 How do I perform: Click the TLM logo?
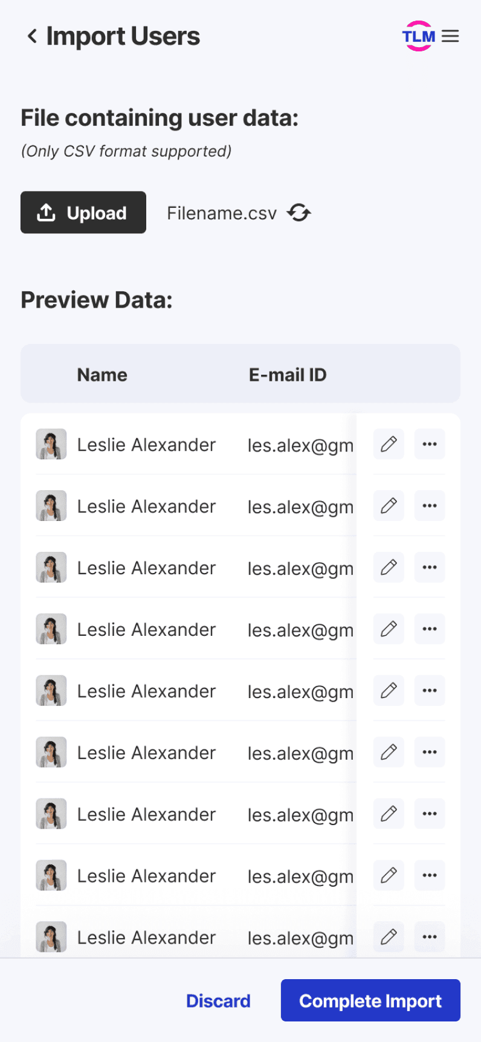(x=419, y=36)
